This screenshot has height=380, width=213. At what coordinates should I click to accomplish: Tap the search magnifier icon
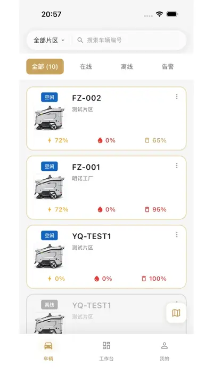point(80,40)
